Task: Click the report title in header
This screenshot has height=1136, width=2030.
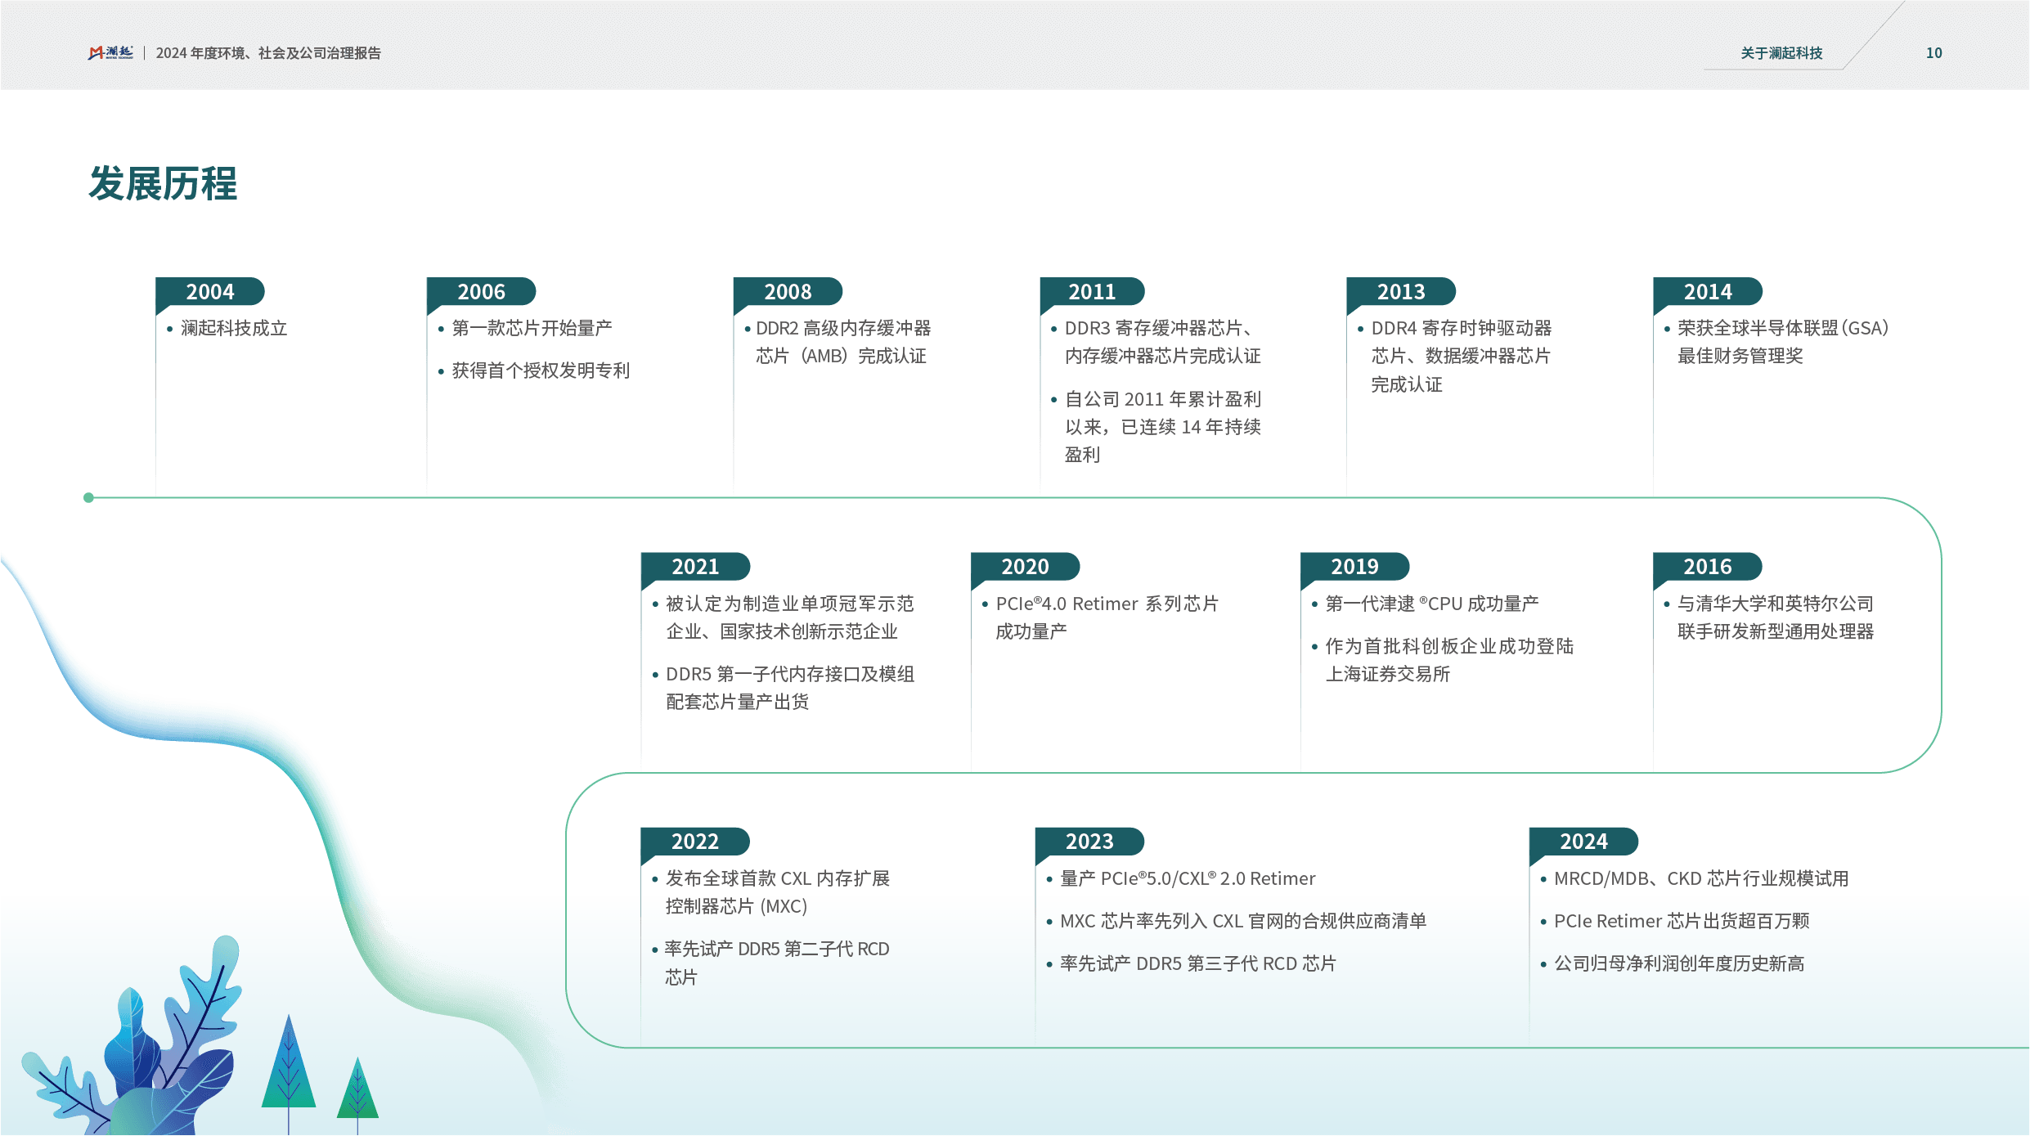Action: [x=268, y=53]
